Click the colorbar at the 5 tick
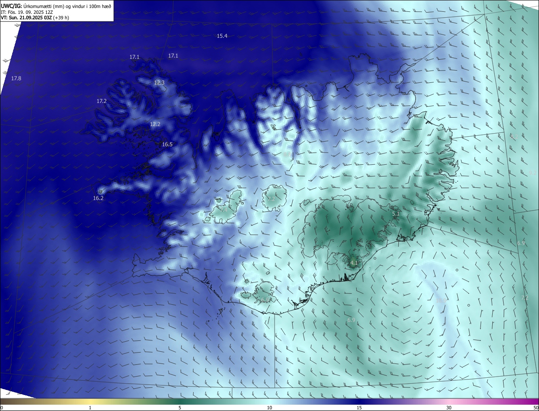The height and width of the screenshot is (411, 539). pyautogui.click(x=180, y=408)
